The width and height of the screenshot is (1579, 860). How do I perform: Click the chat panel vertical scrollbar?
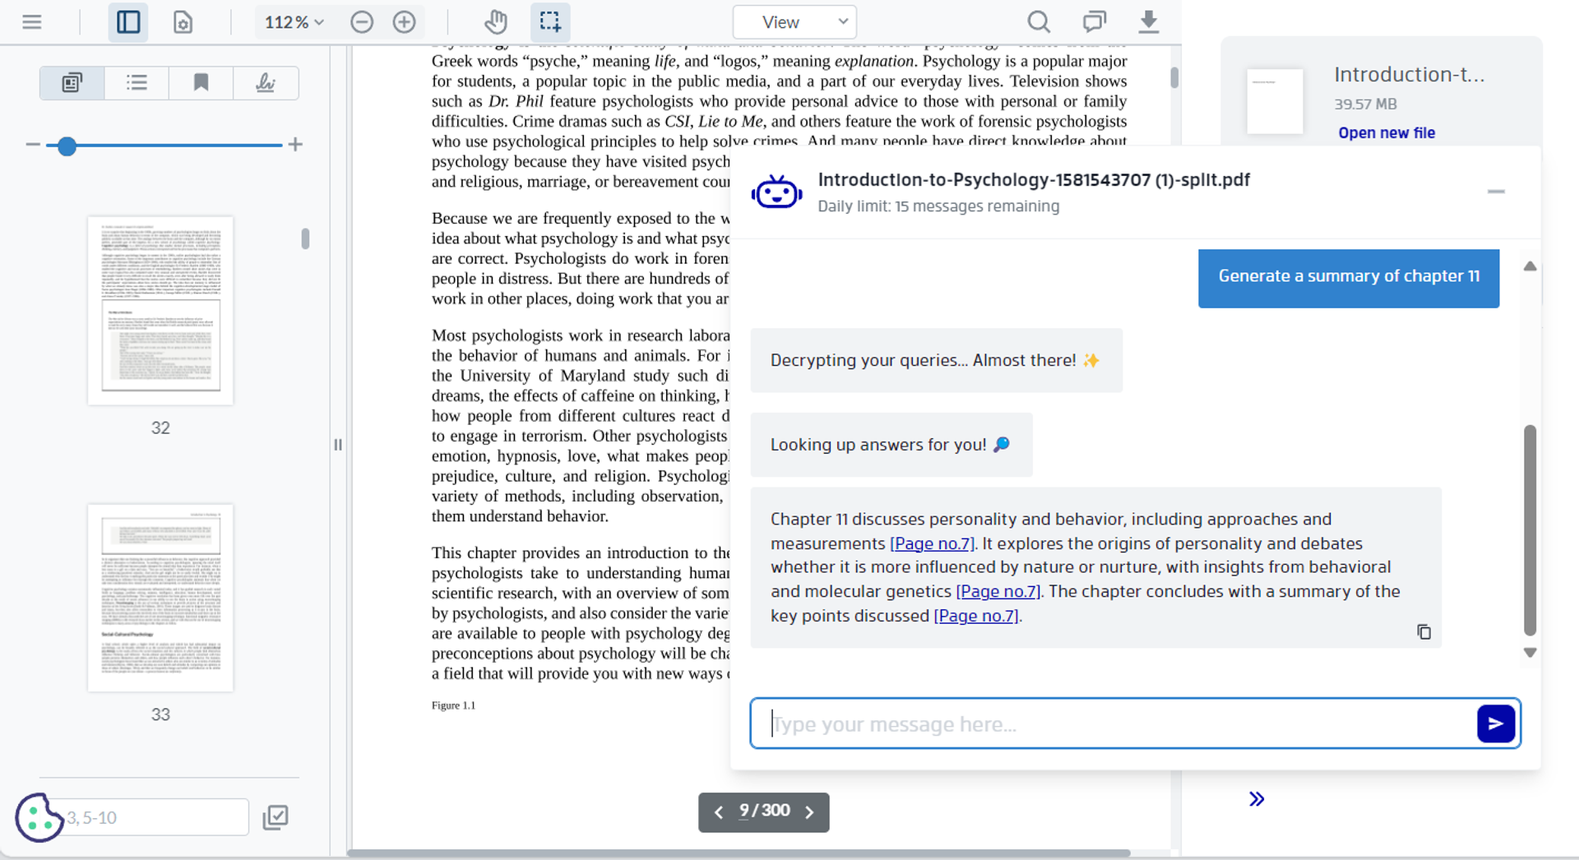click(x=1530, y=530)
